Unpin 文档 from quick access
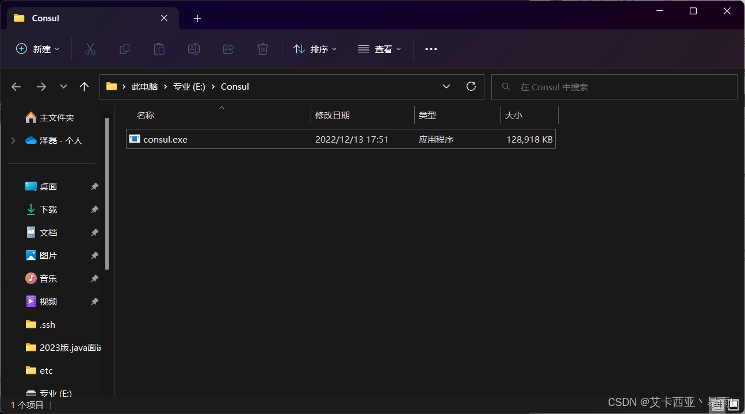745x414 pixels. 94,232
